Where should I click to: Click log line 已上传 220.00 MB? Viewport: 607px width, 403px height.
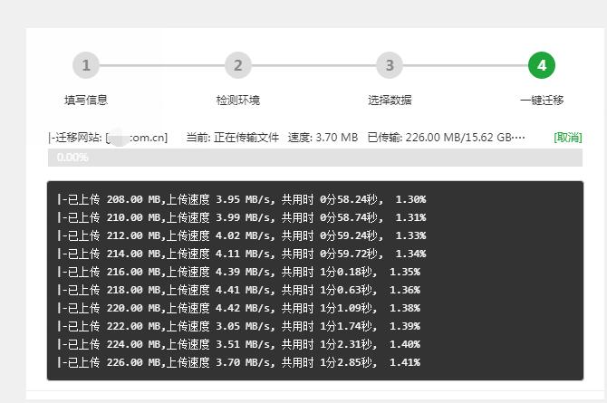[x=238, y=308]
